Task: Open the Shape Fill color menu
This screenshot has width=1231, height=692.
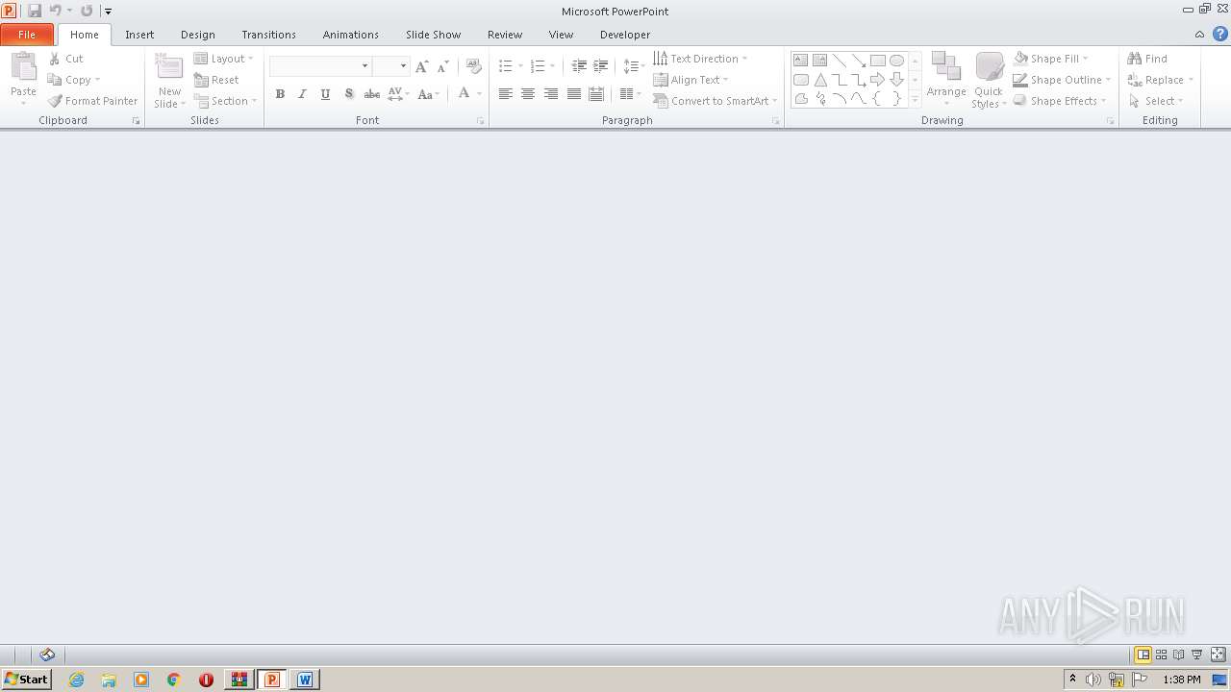Action: [x=1051, y=59]
